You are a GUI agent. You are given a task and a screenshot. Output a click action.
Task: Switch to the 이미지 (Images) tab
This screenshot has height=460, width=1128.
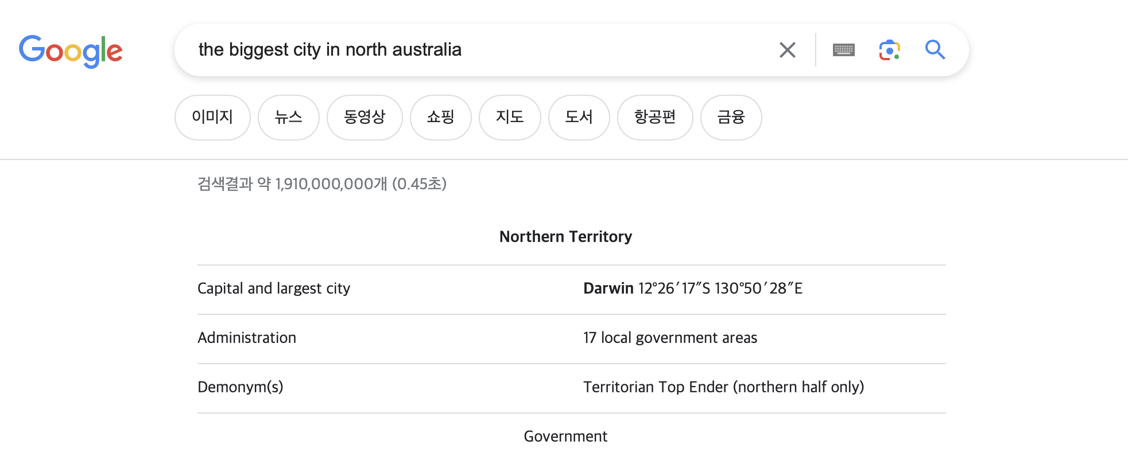click(212, 117)
